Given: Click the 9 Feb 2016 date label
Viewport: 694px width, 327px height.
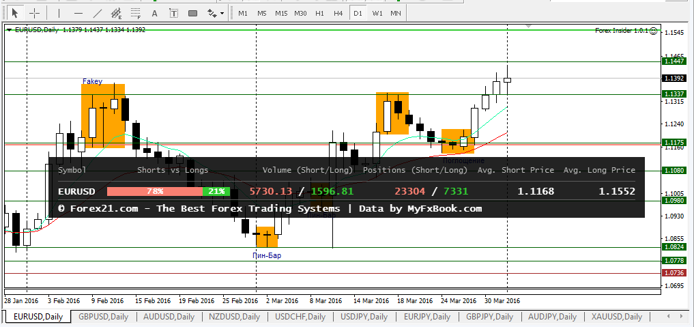Looking at the screenshot, I should pos(108,300).
